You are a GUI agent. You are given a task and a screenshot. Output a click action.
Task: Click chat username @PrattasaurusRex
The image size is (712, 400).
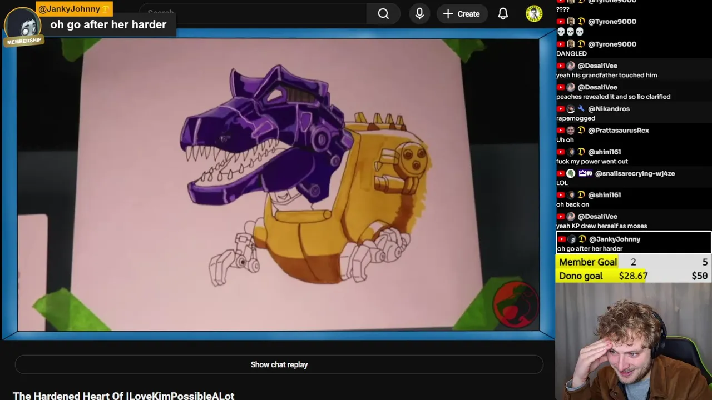pos(619,130)
